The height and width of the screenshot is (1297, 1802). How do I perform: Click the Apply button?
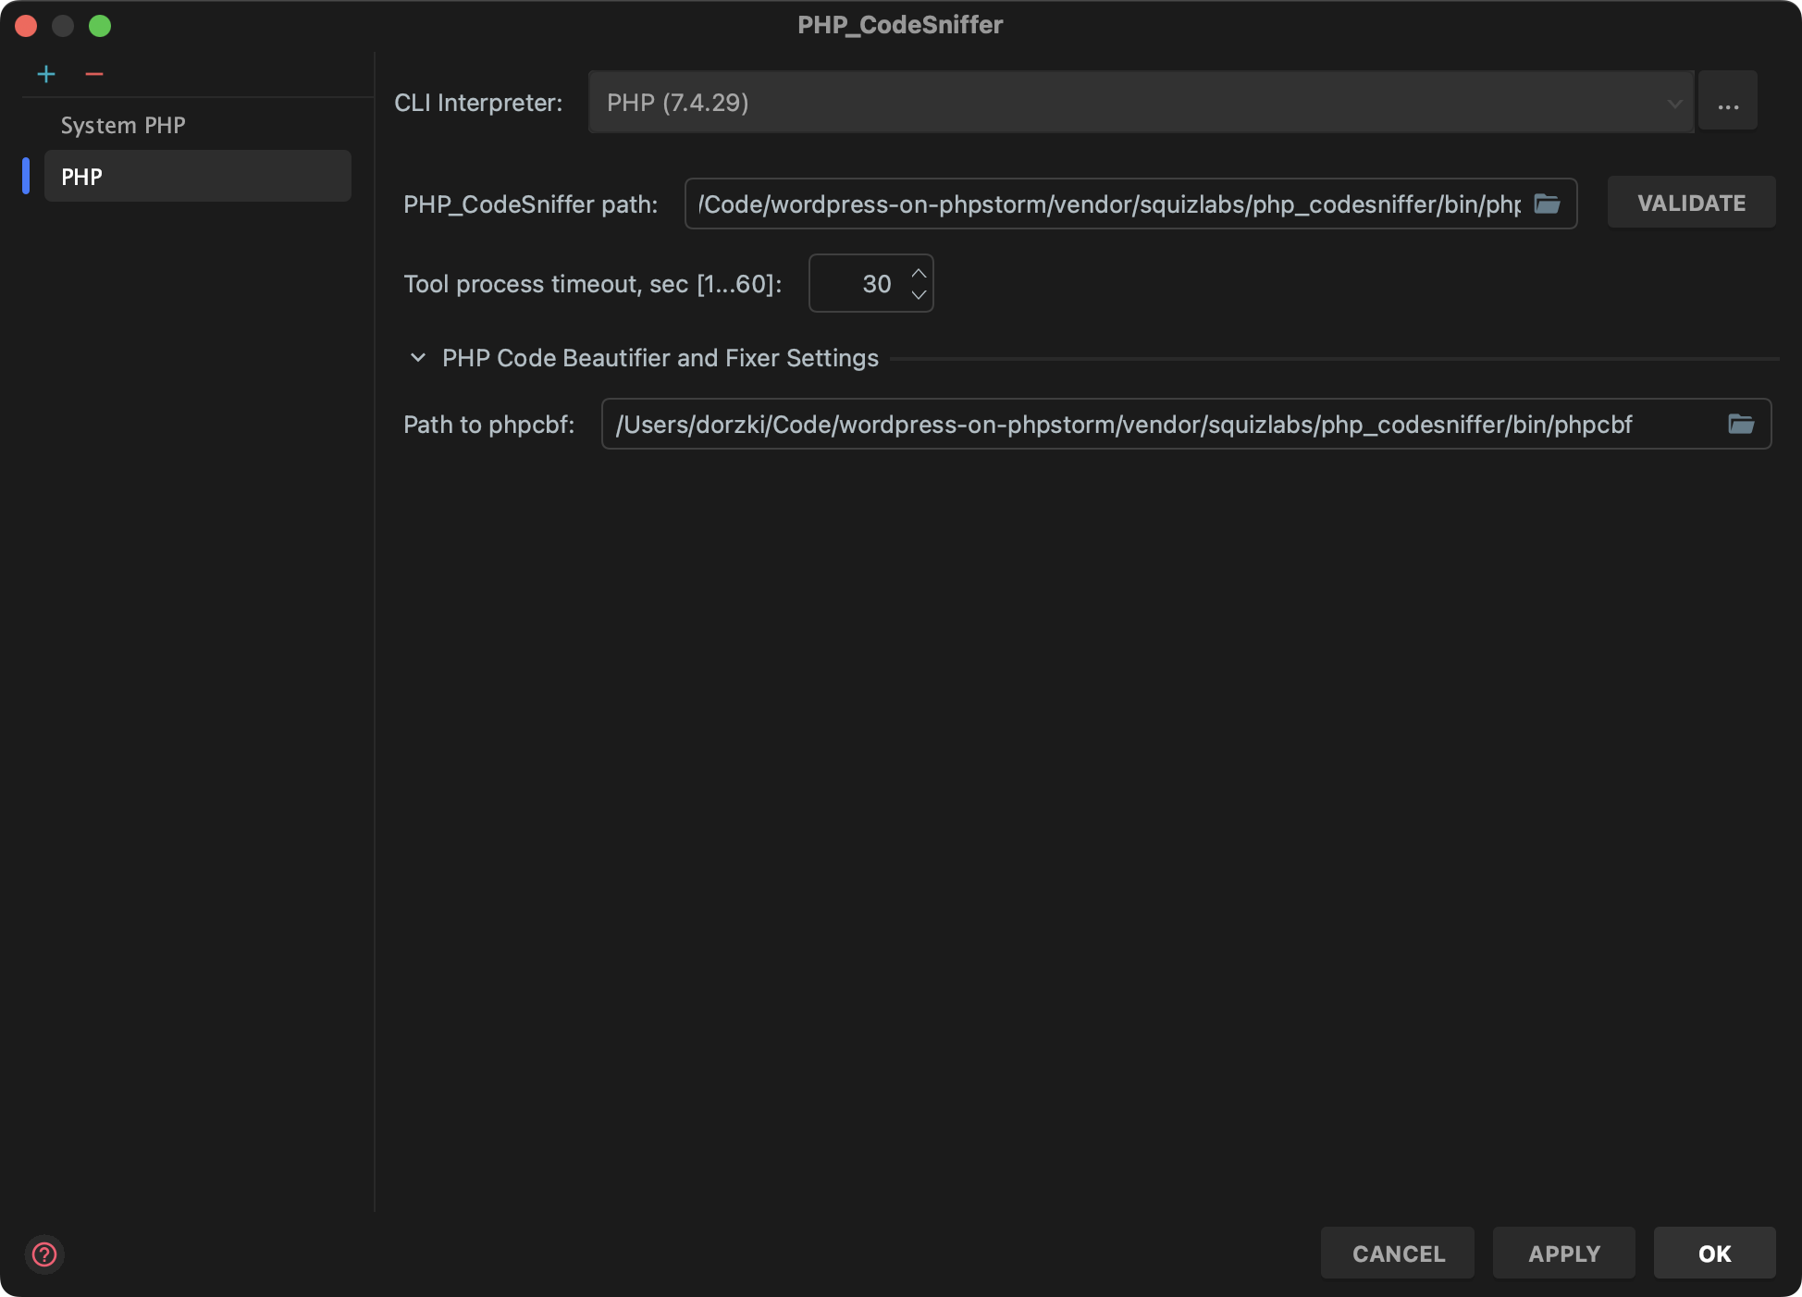coord(1563,1254)
